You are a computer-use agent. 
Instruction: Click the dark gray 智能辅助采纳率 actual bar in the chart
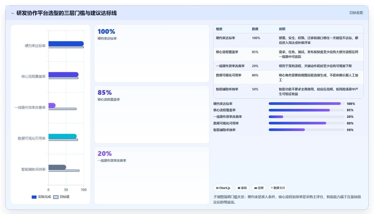click(x=57, y=167)
